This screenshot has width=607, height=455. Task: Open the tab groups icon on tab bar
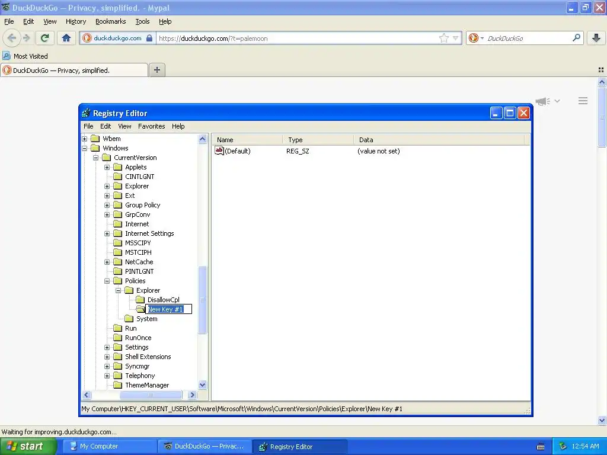(x=601, y=70)
